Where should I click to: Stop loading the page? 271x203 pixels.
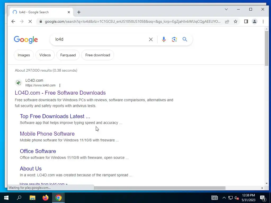click(30, 21)
